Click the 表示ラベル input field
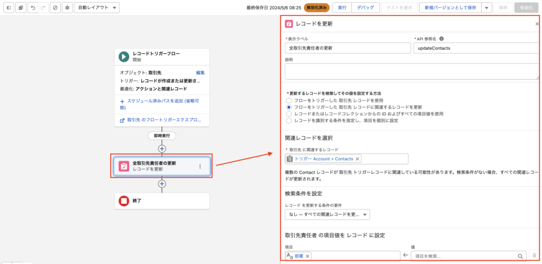 pos(347,48)
